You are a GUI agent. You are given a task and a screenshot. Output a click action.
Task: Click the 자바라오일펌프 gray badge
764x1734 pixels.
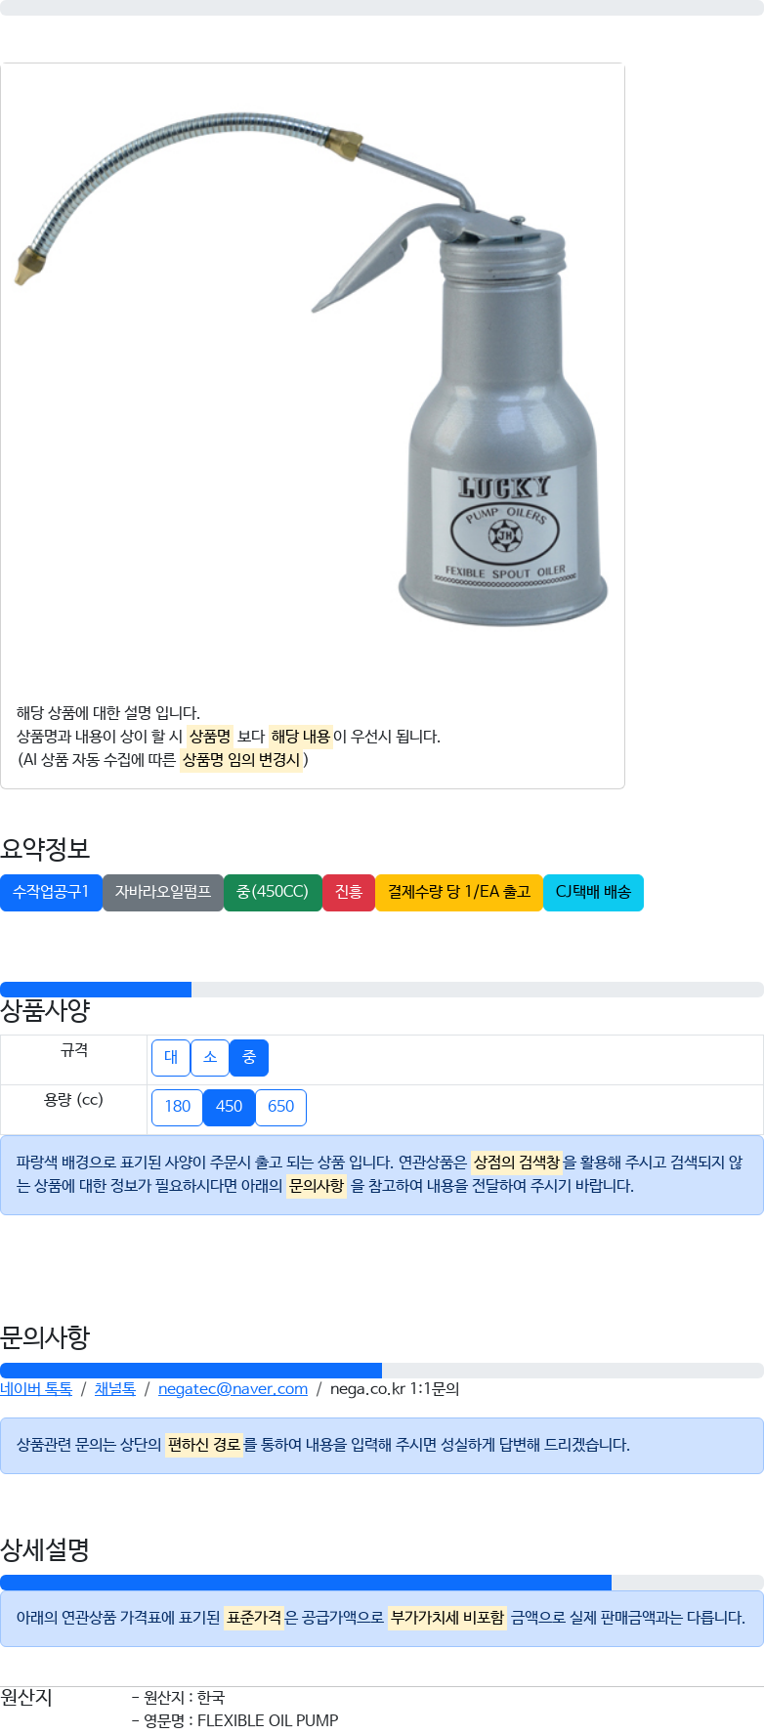tap(163, 892)
